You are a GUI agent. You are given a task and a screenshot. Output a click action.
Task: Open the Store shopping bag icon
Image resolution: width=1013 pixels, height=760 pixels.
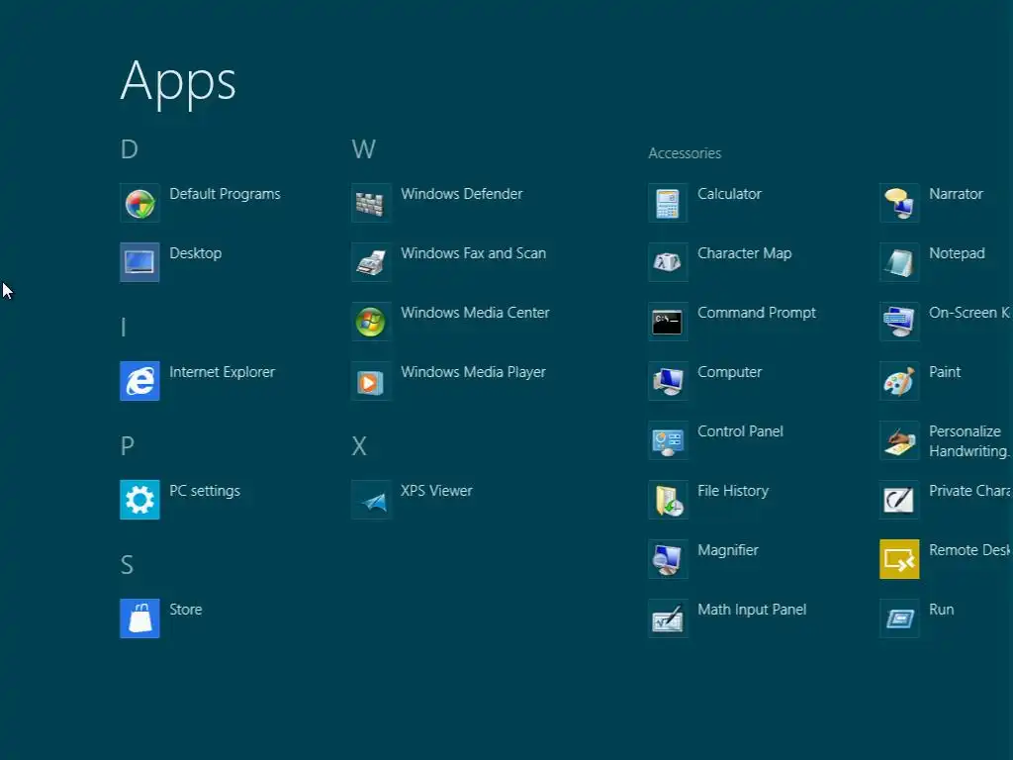pyautogui.click(x=139, y=618)
